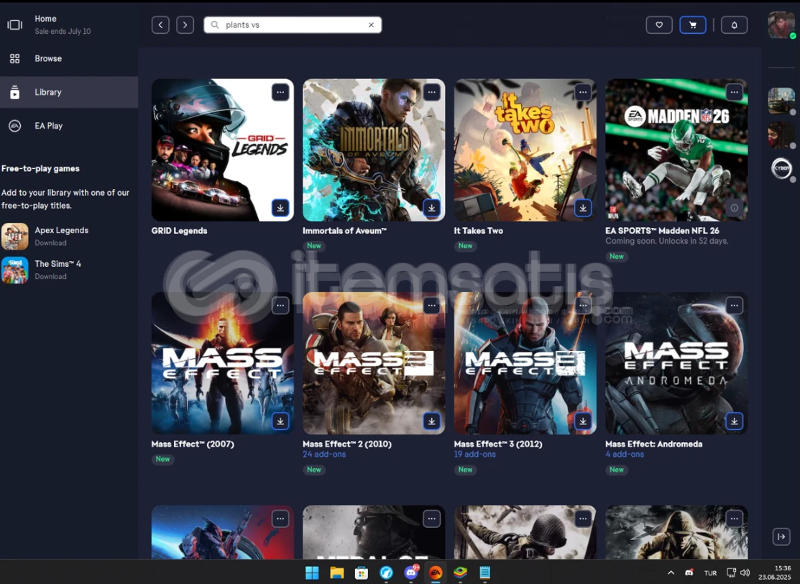Screen dimensions: 800x584
Task: Open Madden NFL 26 more options menu
Action: tap(734, 92)
